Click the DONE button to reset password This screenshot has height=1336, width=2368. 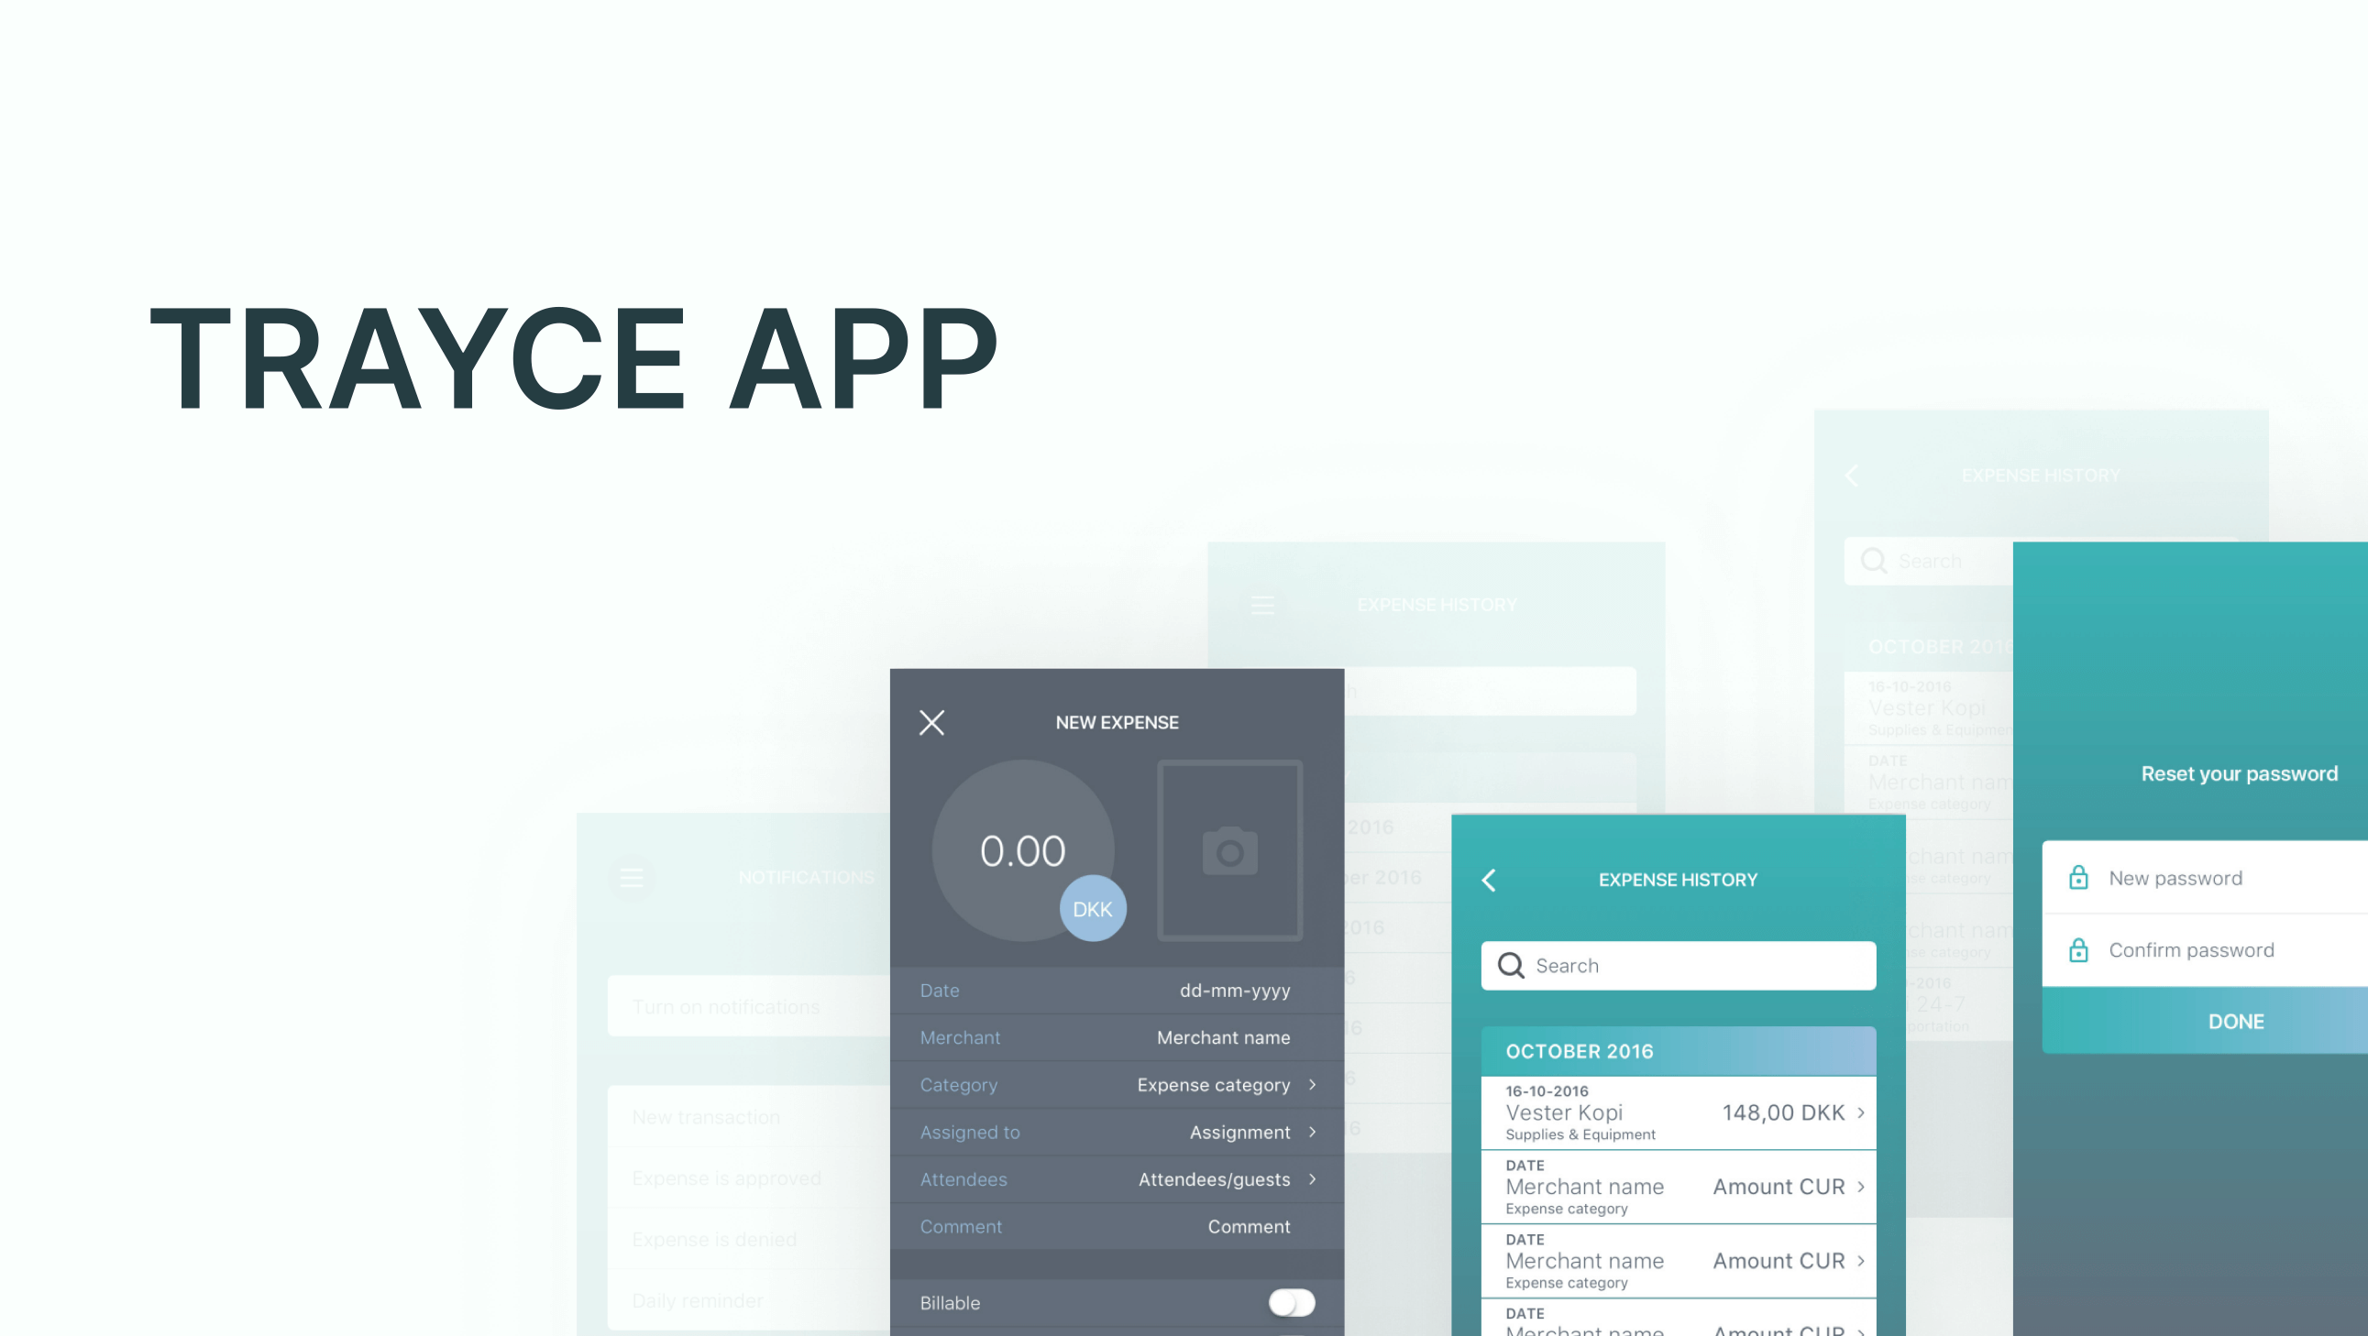[x=2235, y=1019]
